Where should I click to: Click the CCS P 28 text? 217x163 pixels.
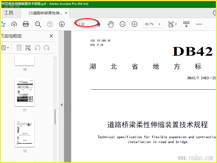click(x=97, y=45)
